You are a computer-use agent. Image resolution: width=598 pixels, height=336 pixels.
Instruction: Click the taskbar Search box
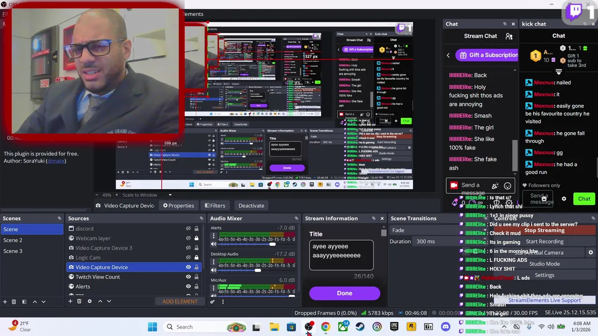tap(206, 327)
